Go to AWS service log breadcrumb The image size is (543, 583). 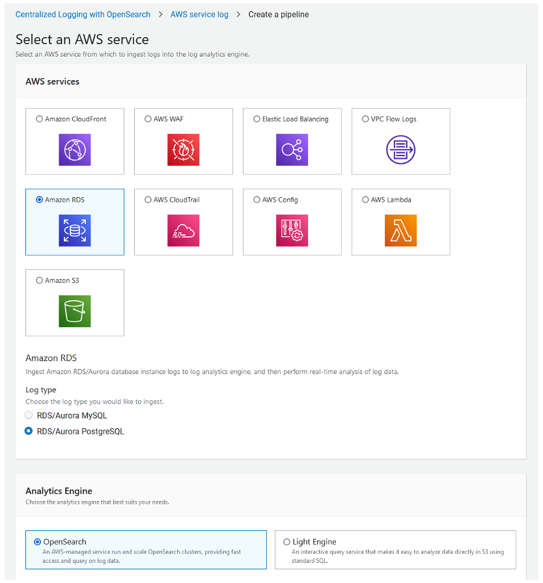coord(199,14)
